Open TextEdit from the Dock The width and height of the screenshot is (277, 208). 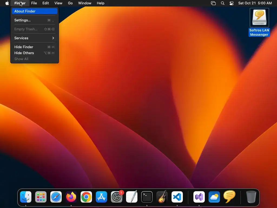132,197
